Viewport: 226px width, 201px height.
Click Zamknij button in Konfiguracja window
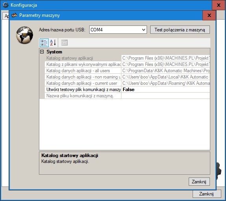(x=206, y=194)
